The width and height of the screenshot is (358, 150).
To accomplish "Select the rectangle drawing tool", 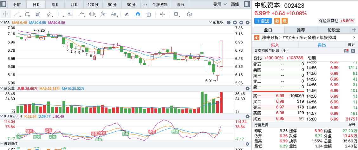I will click(27, 14).
